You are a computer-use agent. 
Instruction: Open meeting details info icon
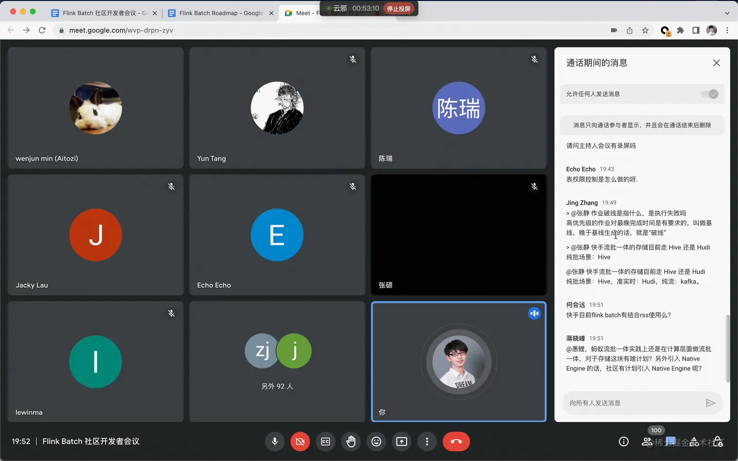[x=624, y=442]
